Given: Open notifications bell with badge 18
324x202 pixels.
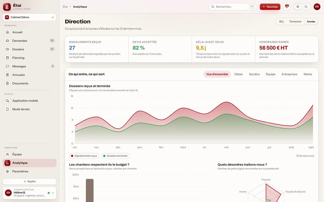Looking at the screenshot, I should point(287,7).
